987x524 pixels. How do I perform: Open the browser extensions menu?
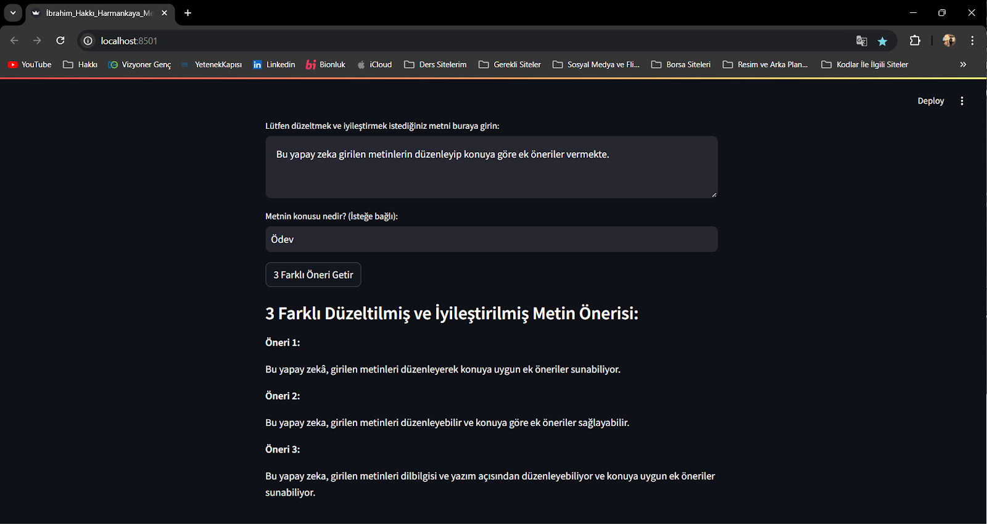(x=915, y=41)
